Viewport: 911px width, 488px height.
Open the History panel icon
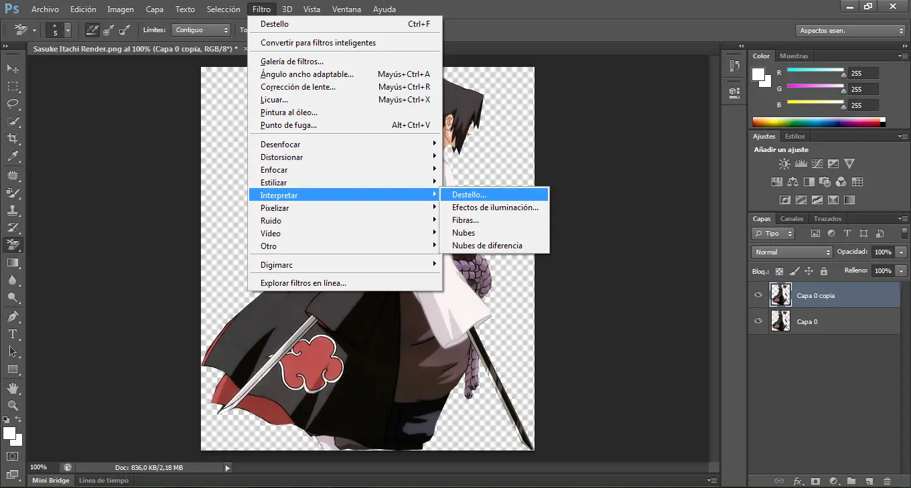pyautogui.click(x=734, y=66)
